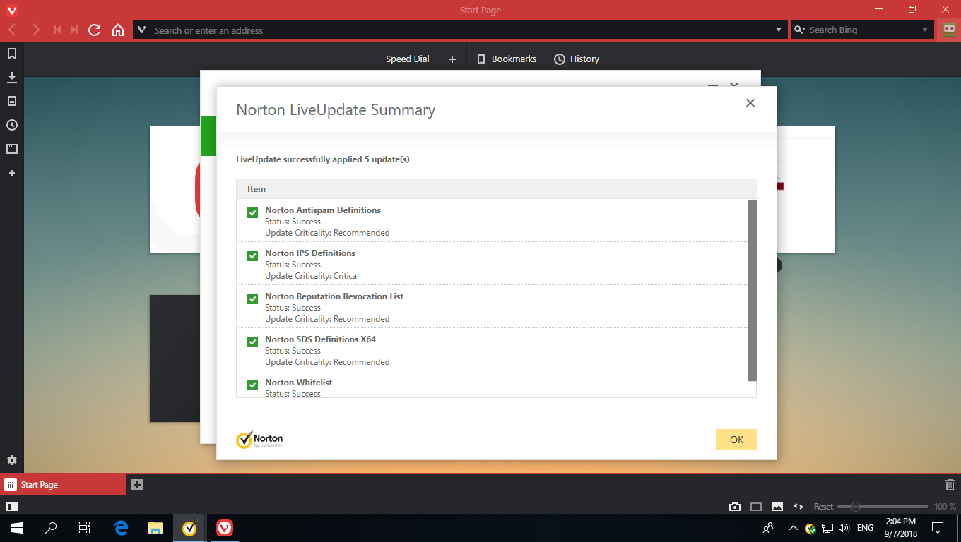
Task: Close the Norton LiveUpdate Summary dialog
Action: coord(750,103)
